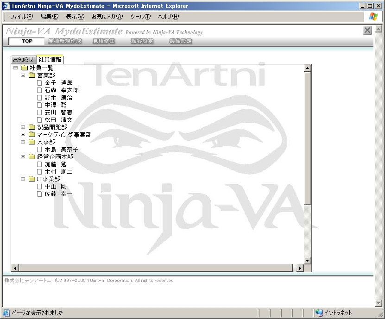This screenshot has width=385, height=319.
Task: Open 見積修正 page
Action: point(104,41)
